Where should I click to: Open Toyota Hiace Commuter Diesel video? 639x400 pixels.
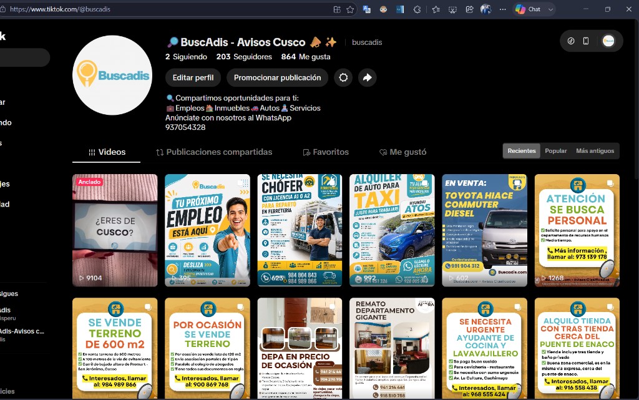484,230
